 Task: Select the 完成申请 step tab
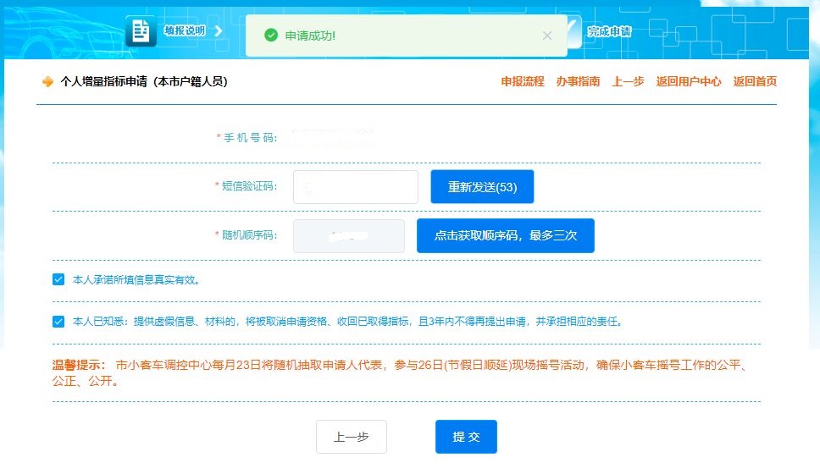click(x=609, y=31)
